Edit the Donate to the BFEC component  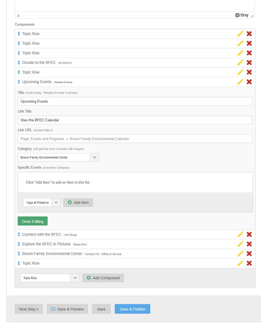(x=240, y=63)
